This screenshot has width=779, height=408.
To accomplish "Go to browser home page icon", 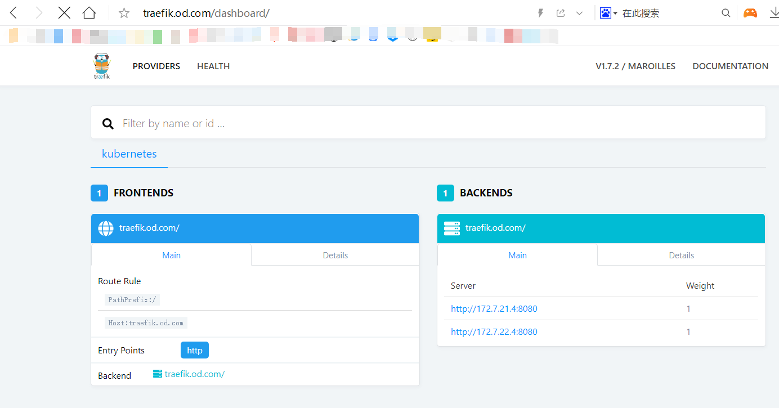I will 89,13.
